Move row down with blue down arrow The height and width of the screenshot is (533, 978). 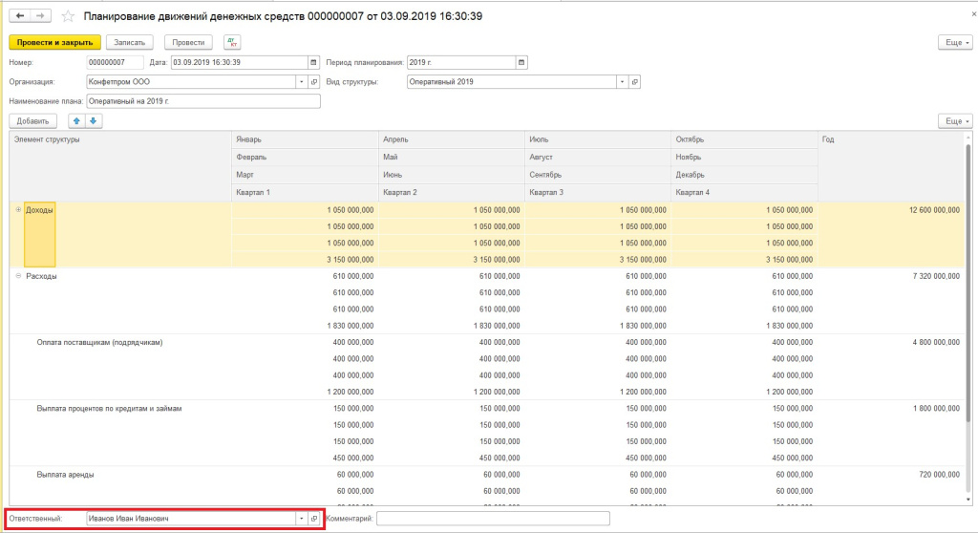[93, 121]
